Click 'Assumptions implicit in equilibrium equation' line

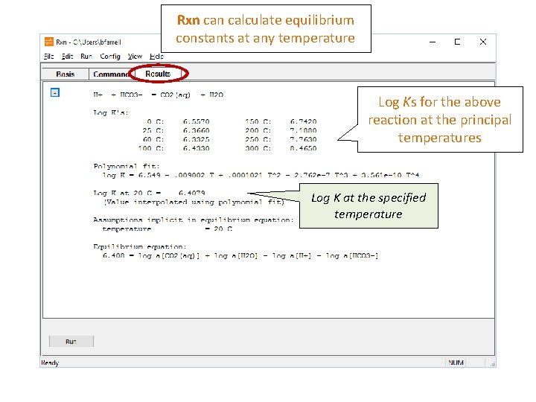point(193,220)
